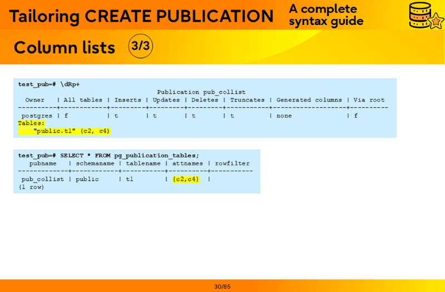This screenshot has height=292, width=445.
Task: Click the SELECT FROM pg_publication_tables query
Action: tap(108, 155)
